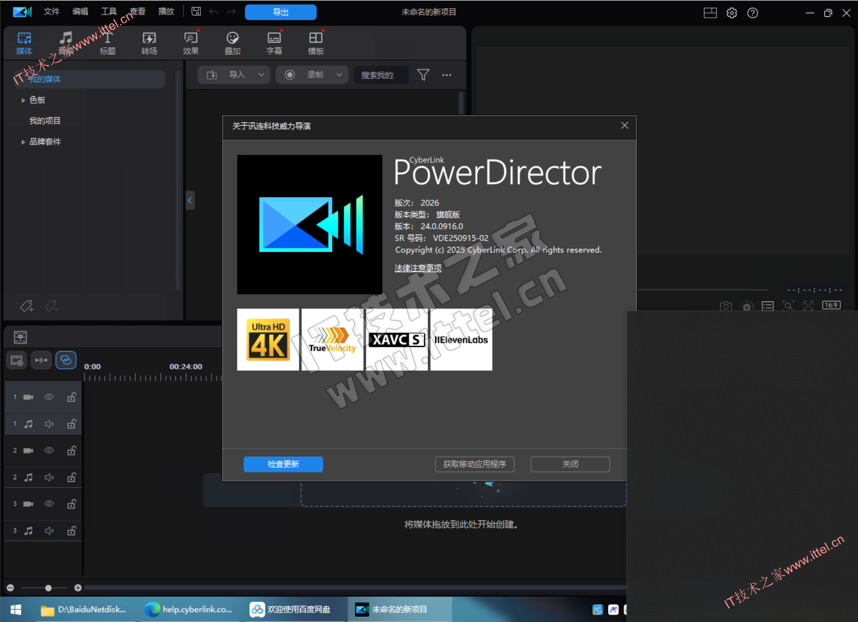
Task: Toggle visibility eye on video track 1
Action: tap(49, 397)
